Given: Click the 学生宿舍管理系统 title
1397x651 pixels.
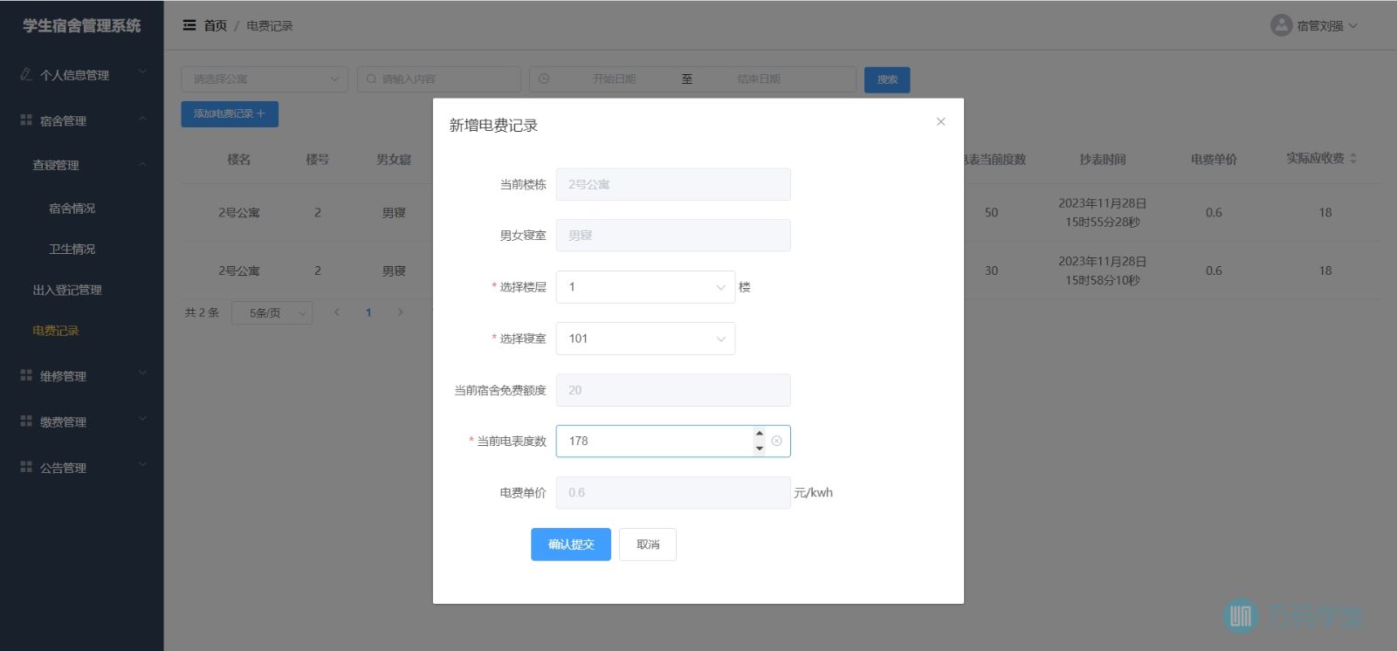Looking at the screenshot, I should 81,25.
